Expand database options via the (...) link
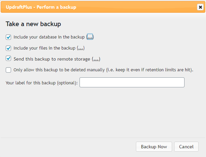206x157 pixels. click(90, 37)
